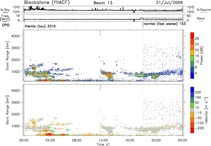Click the "60" Nave axis tick label

189,16
